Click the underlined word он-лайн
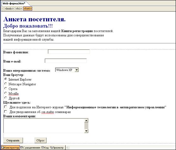Image resolution: width=176 pixels, height=150 pixels. point(47,112)
